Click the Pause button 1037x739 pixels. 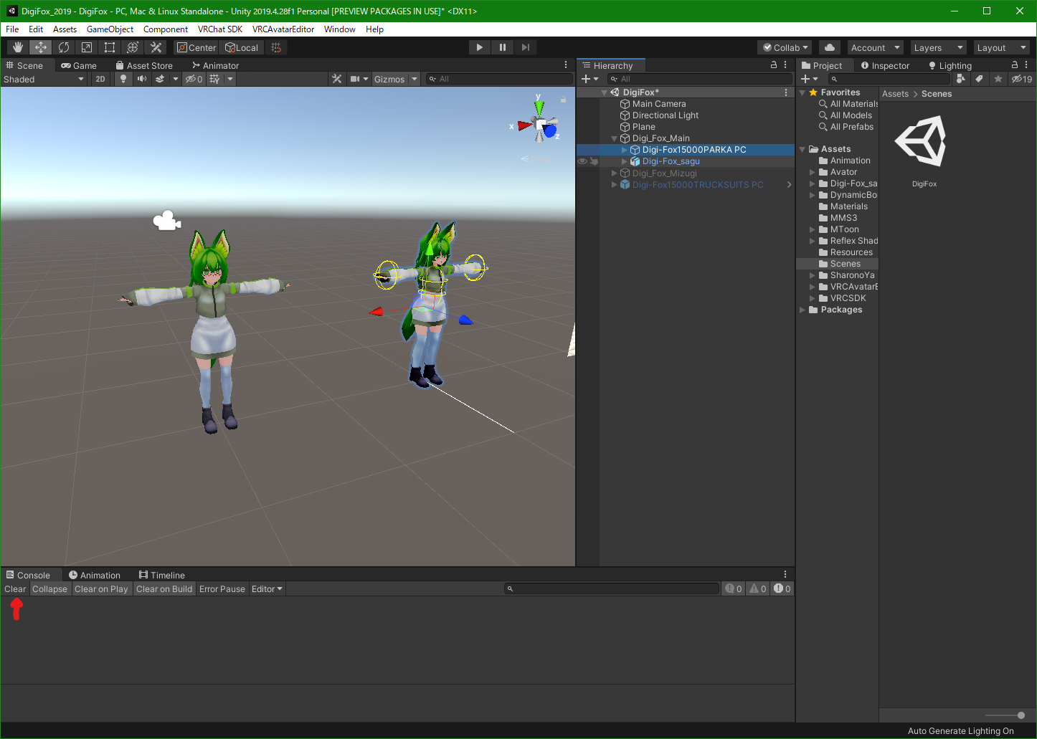tap(503, 47)
